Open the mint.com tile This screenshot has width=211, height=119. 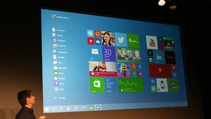pos(134,41)
